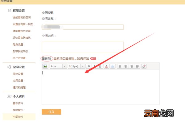
Task: Open 谁能看我的空间 settings
Action: pos(22,18)
